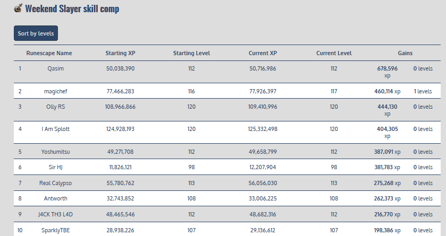Select the Current XP column header
Image resolution: width=446 pixels, height=236 pixels.
tap(263, 53)
